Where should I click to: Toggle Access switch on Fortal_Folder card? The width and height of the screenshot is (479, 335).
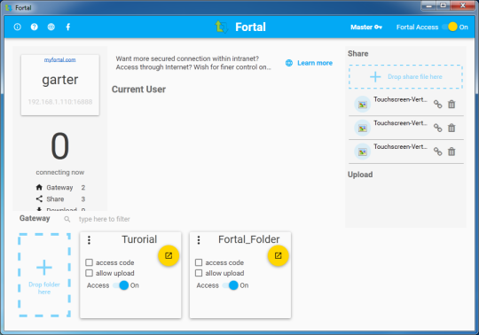pyautogui.click(x=231, y=285)
